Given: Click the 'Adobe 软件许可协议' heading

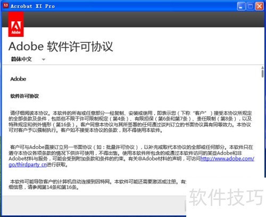Looking at the screenshot, I should [x=61, y=46].
